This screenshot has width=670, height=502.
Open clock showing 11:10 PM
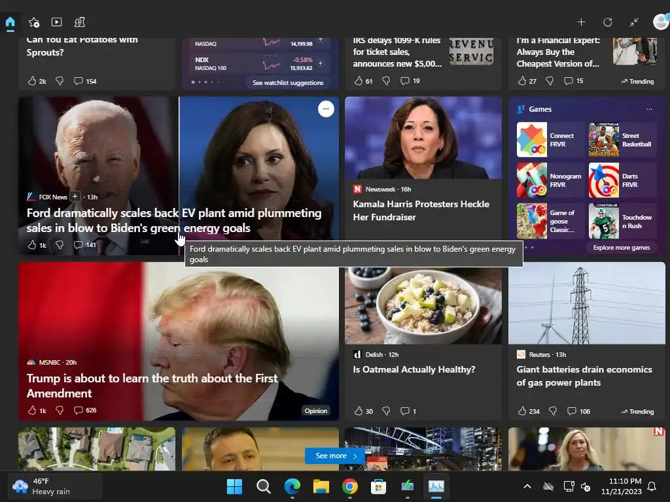click(x=622, y=486)
